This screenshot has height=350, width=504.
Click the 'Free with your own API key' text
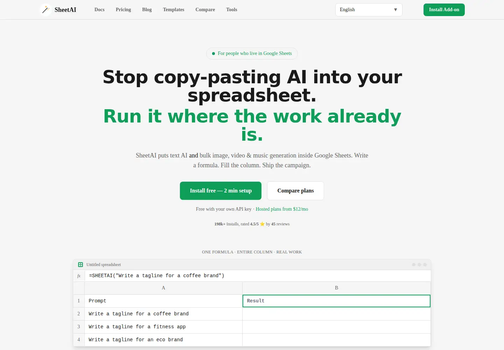(224, 209)
